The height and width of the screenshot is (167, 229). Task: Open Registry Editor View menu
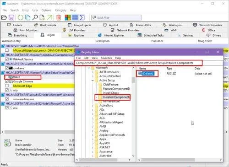tap(94, 58)
